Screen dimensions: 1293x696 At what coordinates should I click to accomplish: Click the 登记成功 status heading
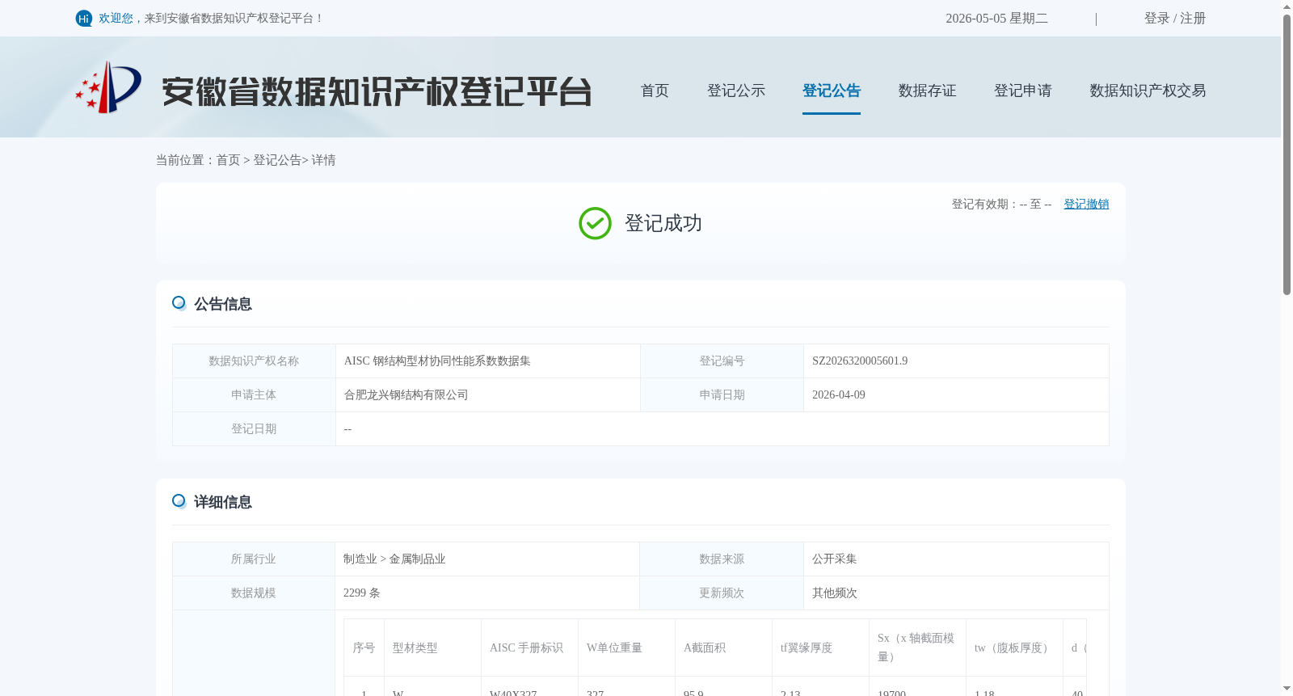click(663, 224)
